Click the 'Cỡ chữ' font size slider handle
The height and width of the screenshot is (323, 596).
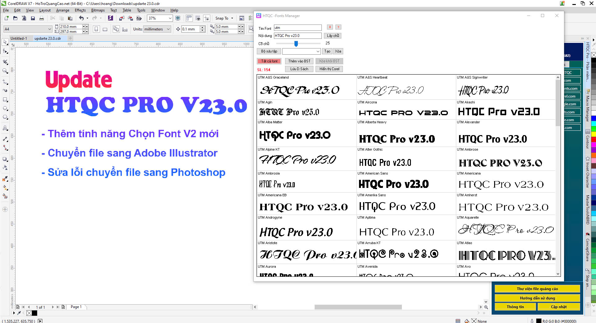pos(296,43)
